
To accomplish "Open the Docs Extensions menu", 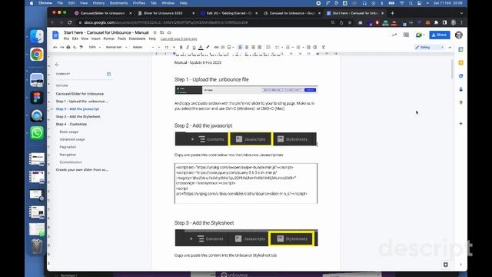I will (137, 38).
